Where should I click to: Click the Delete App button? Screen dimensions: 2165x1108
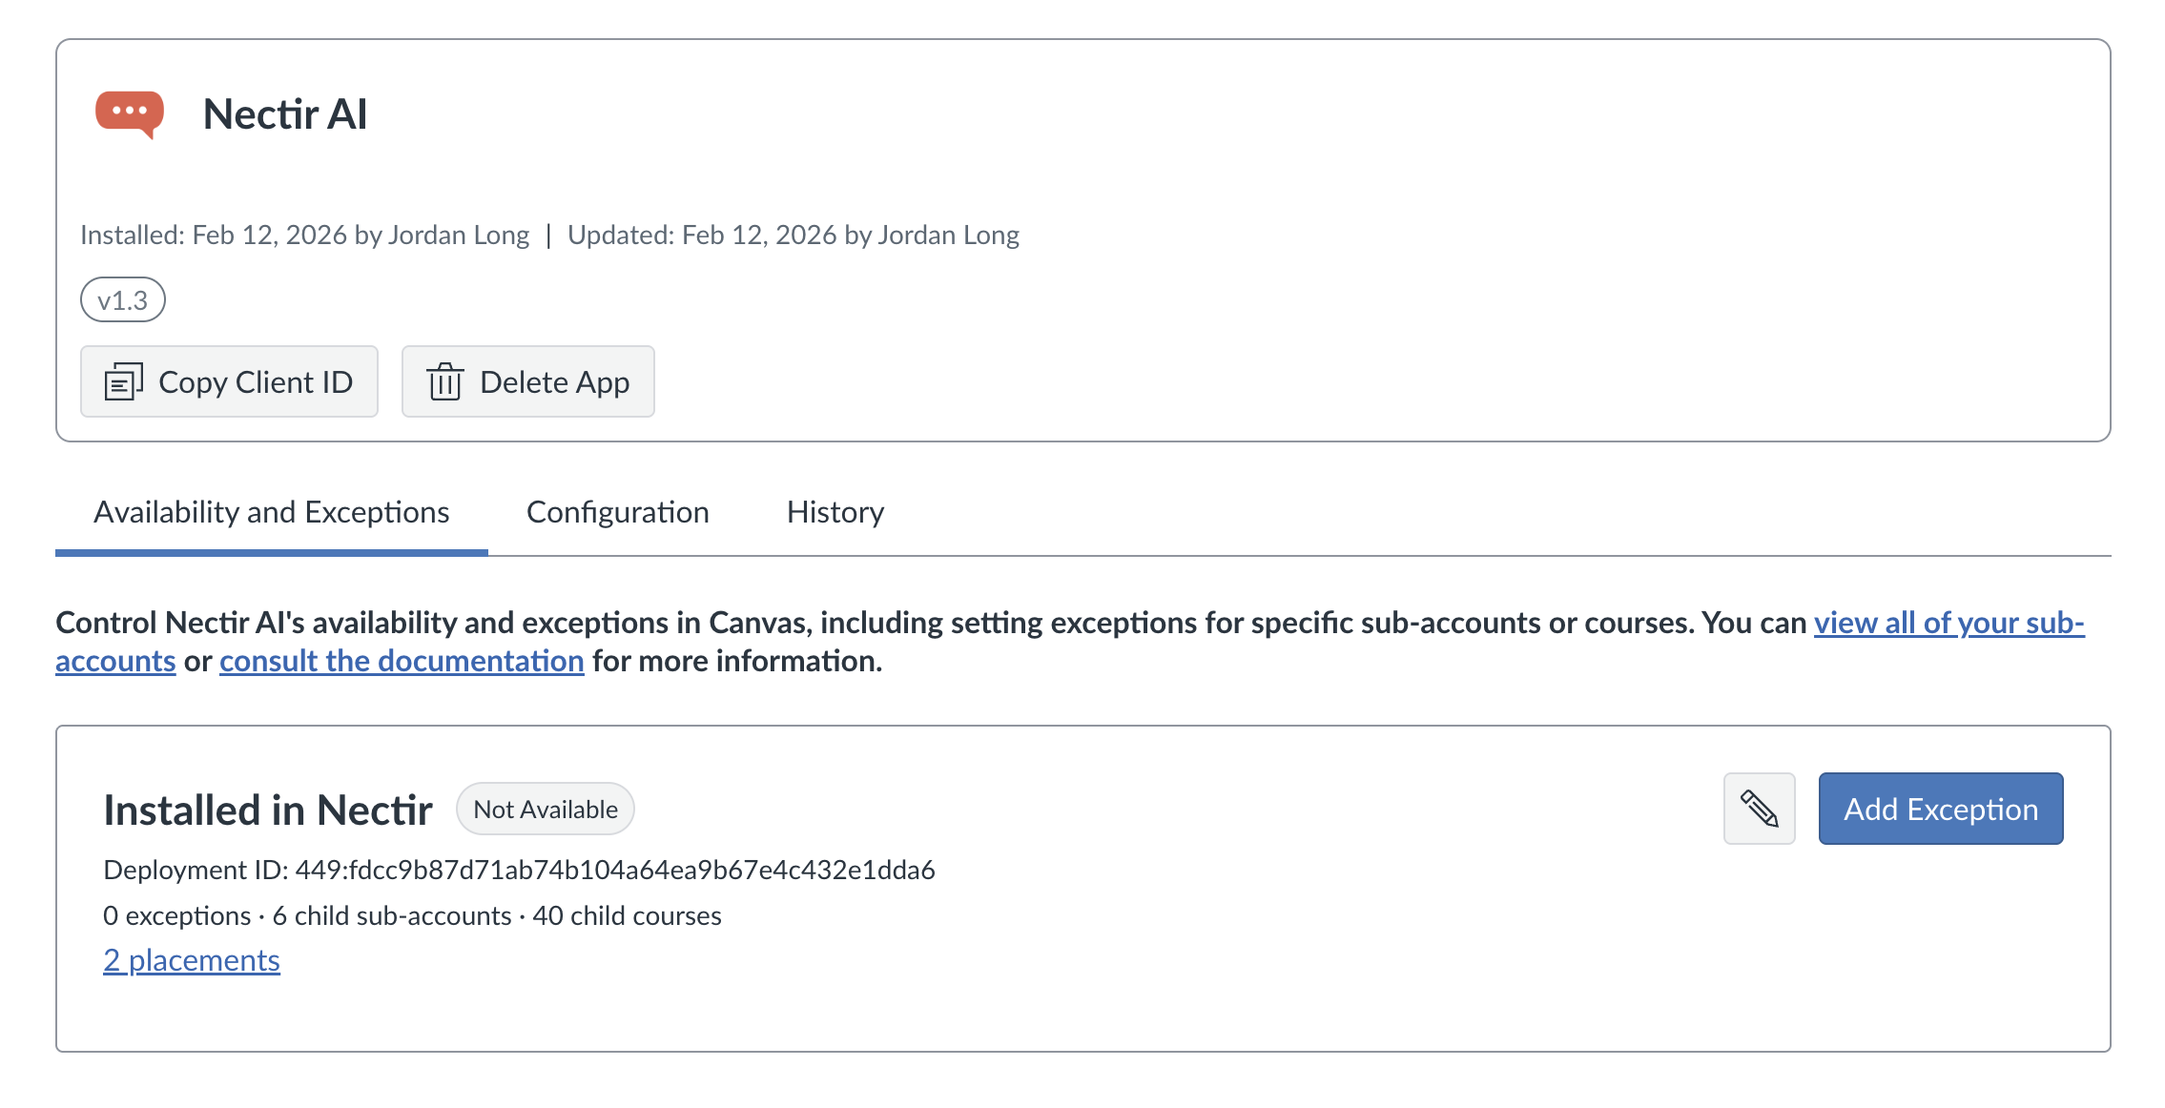click(527, 381)
